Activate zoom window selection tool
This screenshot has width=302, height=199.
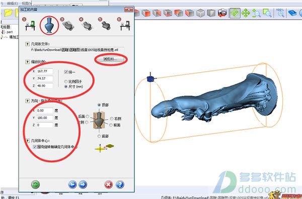pyautogui.click(x=267, y=13)
